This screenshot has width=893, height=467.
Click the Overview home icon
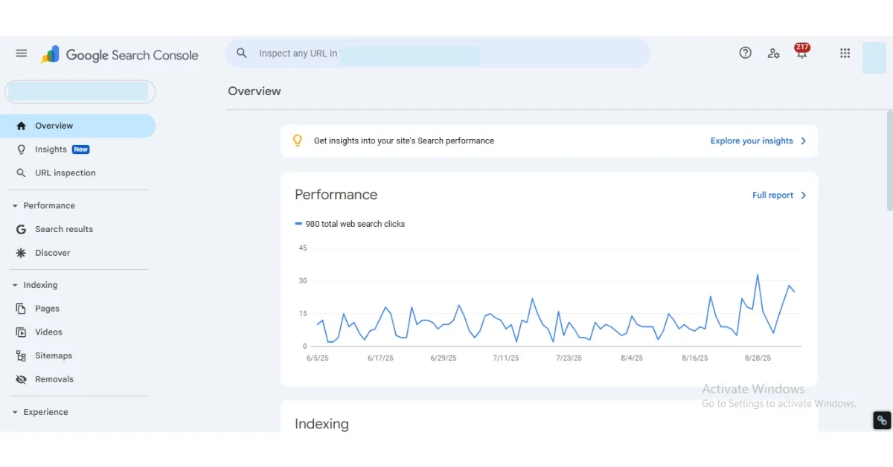click(x=21, y=126)
